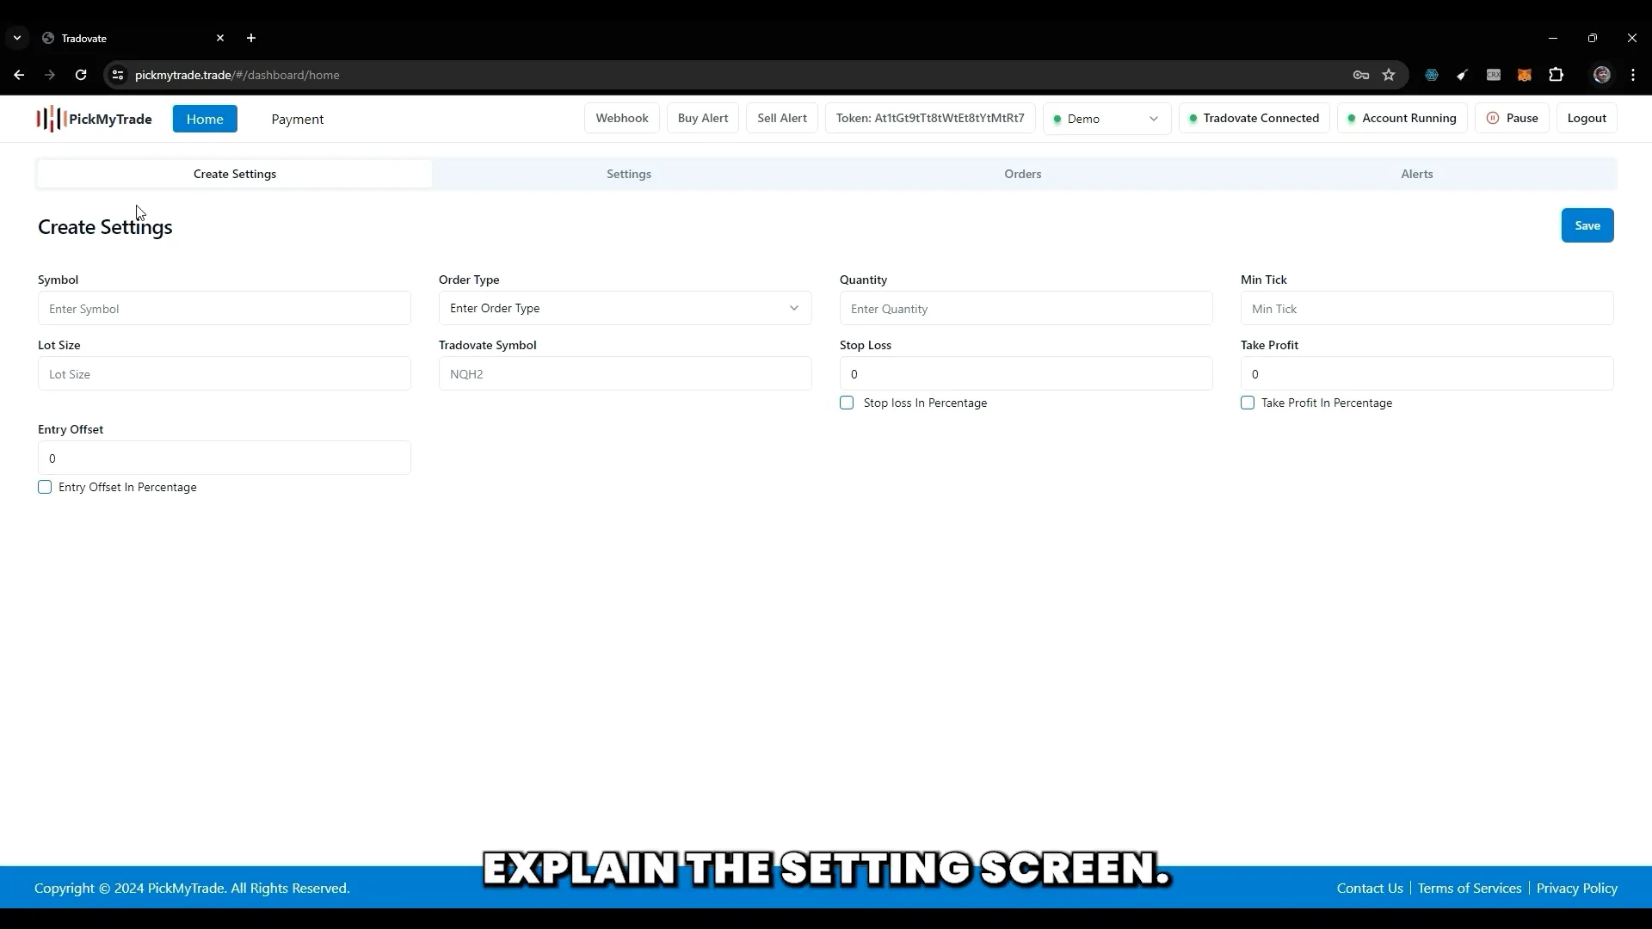
Task: Select the Take Profit value field
Action: click(x=1427, y=373)
